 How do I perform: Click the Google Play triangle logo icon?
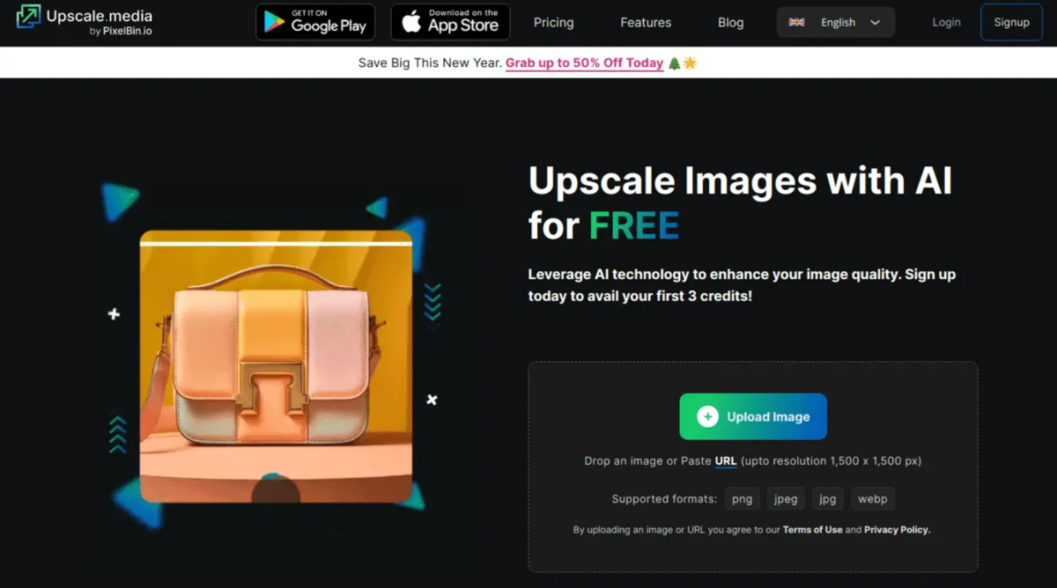[x=275, y=22]
